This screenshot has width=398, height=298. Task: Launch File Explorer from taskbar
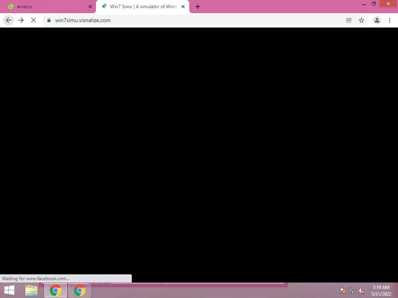click(x=31, y=291)
